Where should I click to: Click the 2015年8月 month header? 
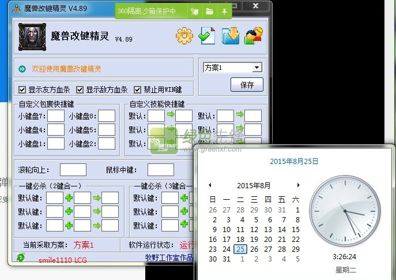254,186
